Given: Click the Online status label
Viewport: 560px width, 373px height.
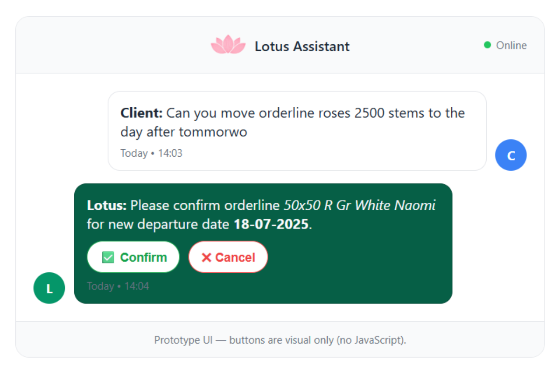Looking at the screenshot, I should click(511, 45).
